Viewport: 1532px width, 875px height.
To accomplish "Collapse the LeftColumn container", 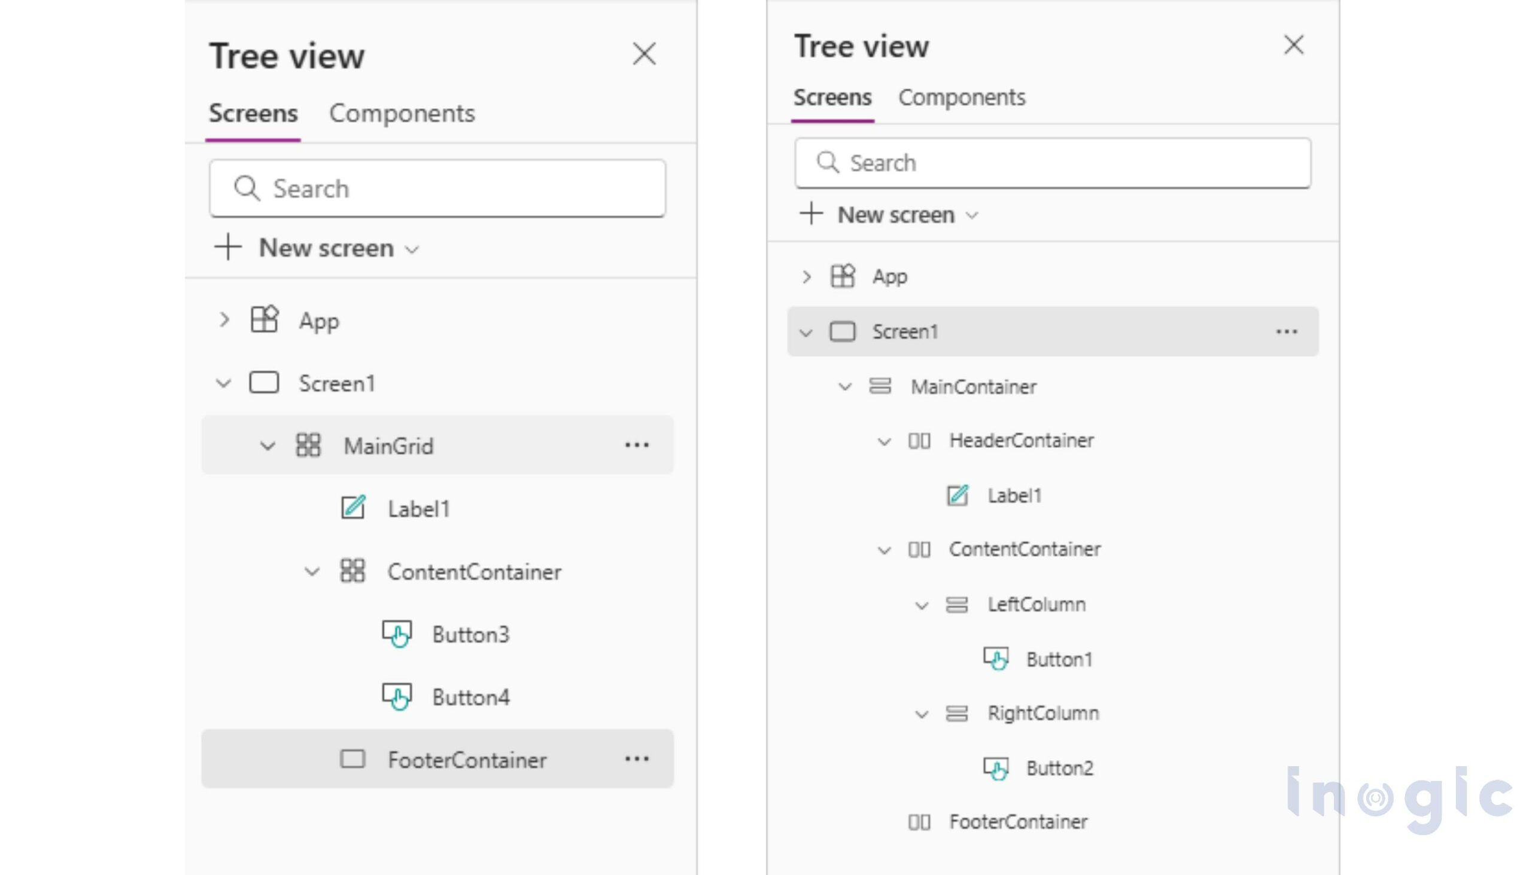I will (x=921, y=605).
